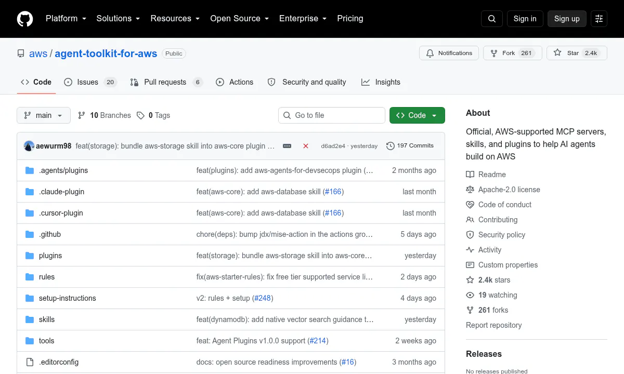Image resolution: width=624 pixels, height=374 pixels.
Task: Open the setup-instructions folder
Action: pos(68,298)
